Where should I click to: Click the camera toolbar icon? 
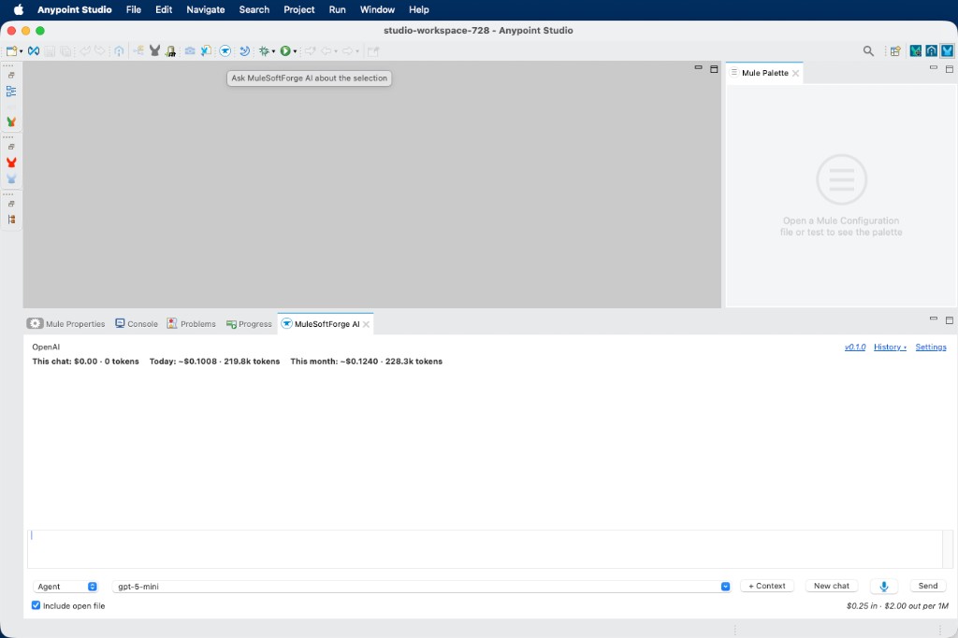[190, 51]
